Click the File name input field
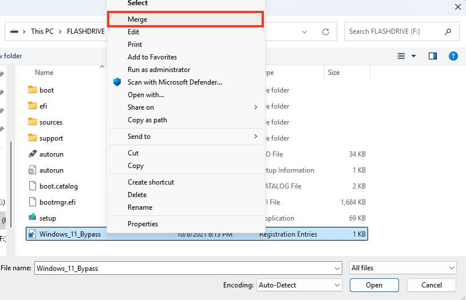The width and height of the screenshot is (466, 300). pos(183,268)
